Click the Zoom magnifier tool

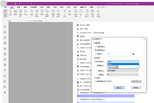32,11
